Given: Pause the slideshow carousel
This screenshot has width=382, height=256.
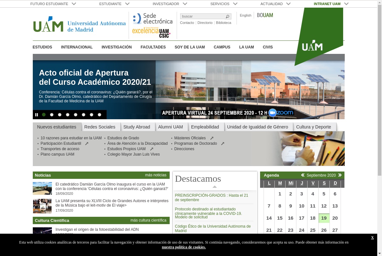Looking at the screenshot, I should [x=37, y=115].
